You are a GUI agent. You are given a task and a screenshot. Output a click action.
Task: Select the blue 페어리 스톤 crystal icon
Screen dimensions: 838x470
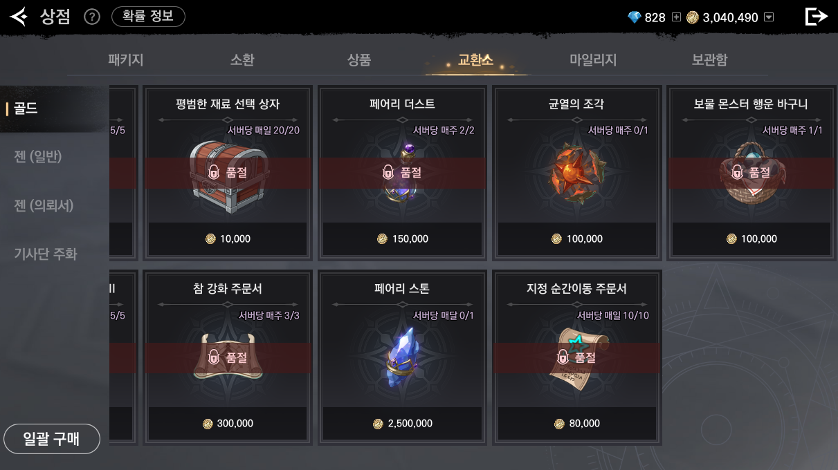[x=402, y=357]
